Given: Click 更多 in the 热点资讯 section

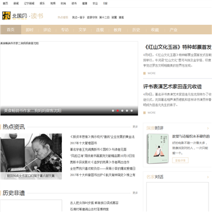Looking at the screenshot, I should (x=135, y=127).
